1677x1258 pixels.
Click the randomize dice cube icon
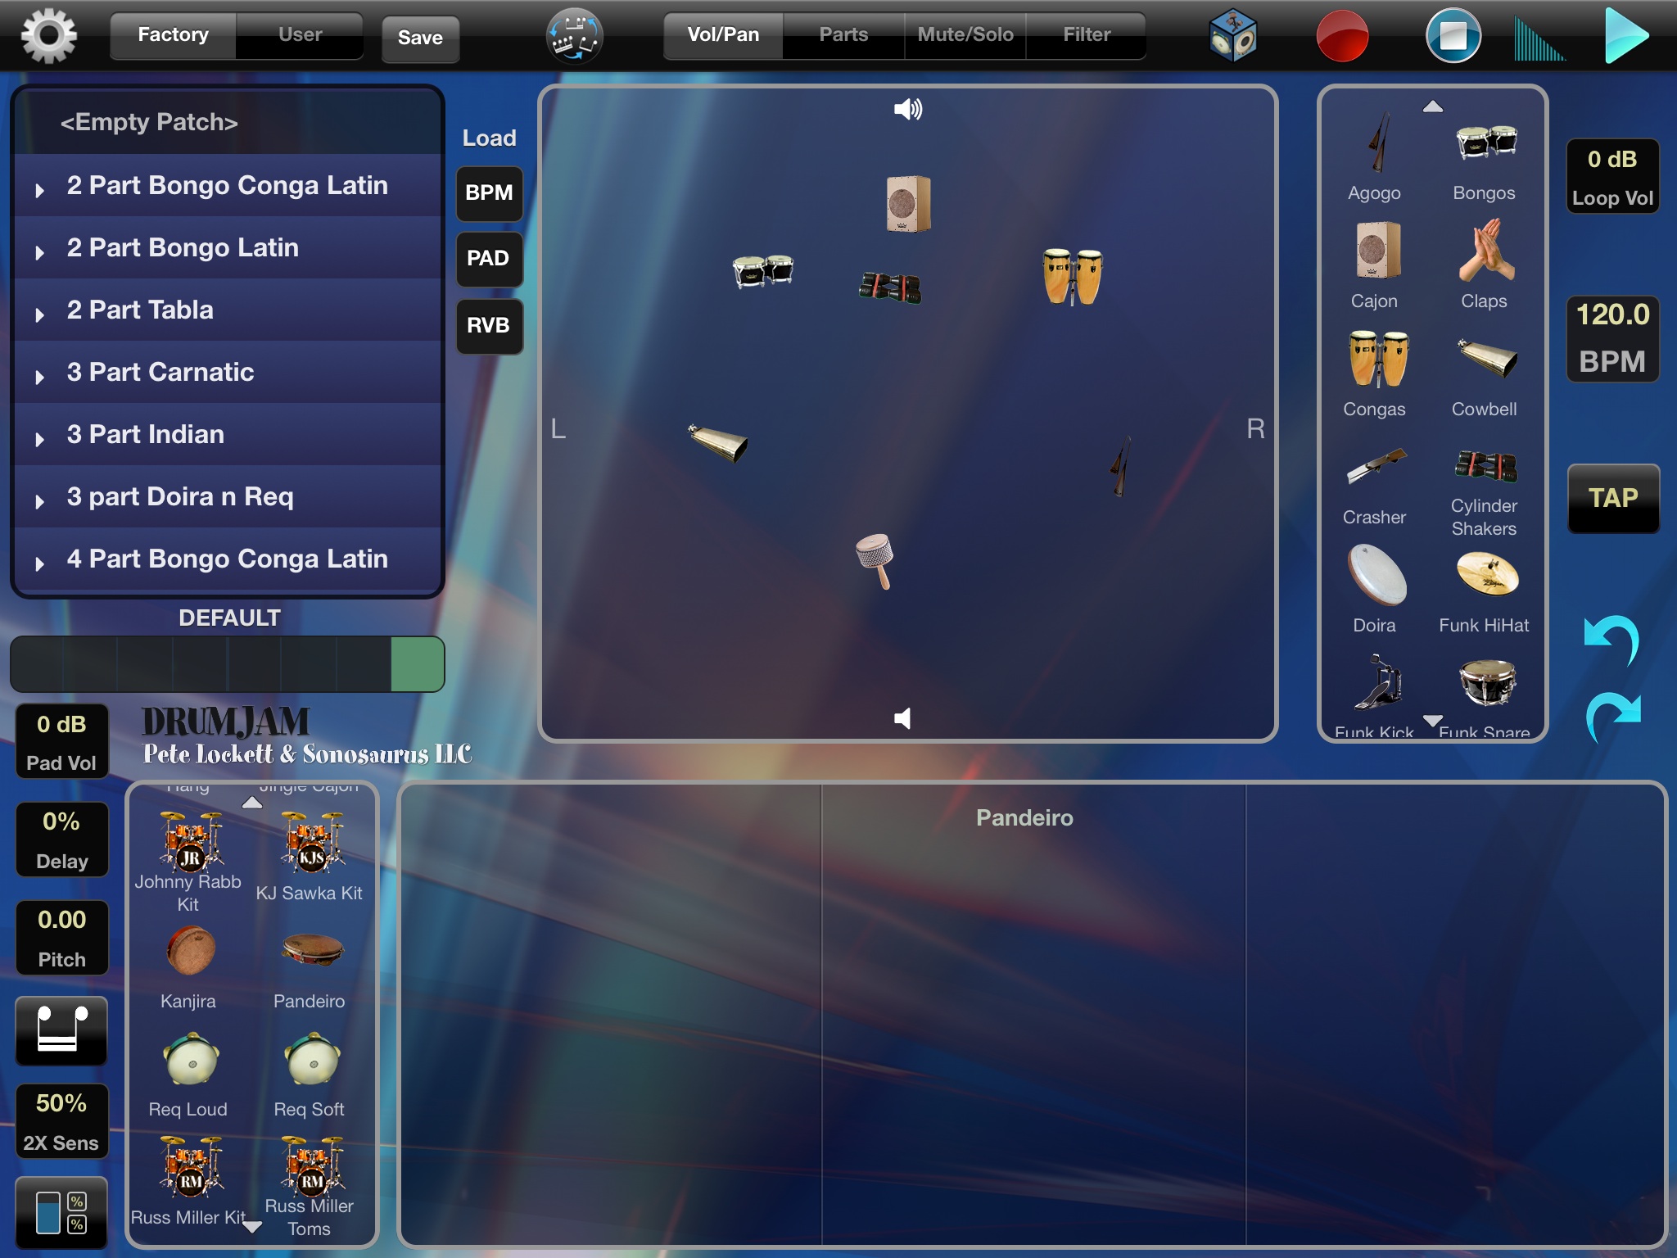click(1232, 36)
